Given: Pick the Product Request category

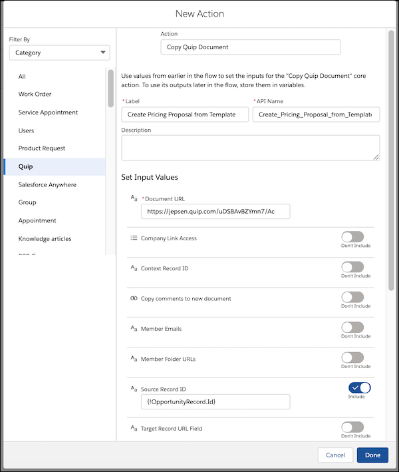Looking at the screenshot, I should [x=55, y=148].
